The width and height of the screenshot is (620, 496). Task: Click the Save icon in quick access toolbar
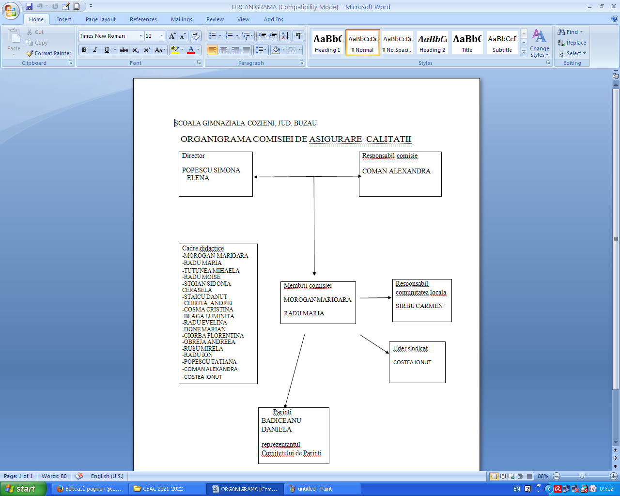pos(29,7)
